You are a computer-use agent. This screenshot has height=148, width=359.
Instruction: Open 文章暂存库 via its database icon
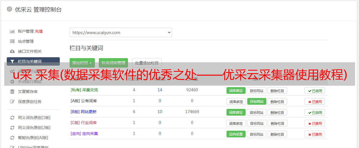point(12,92)
